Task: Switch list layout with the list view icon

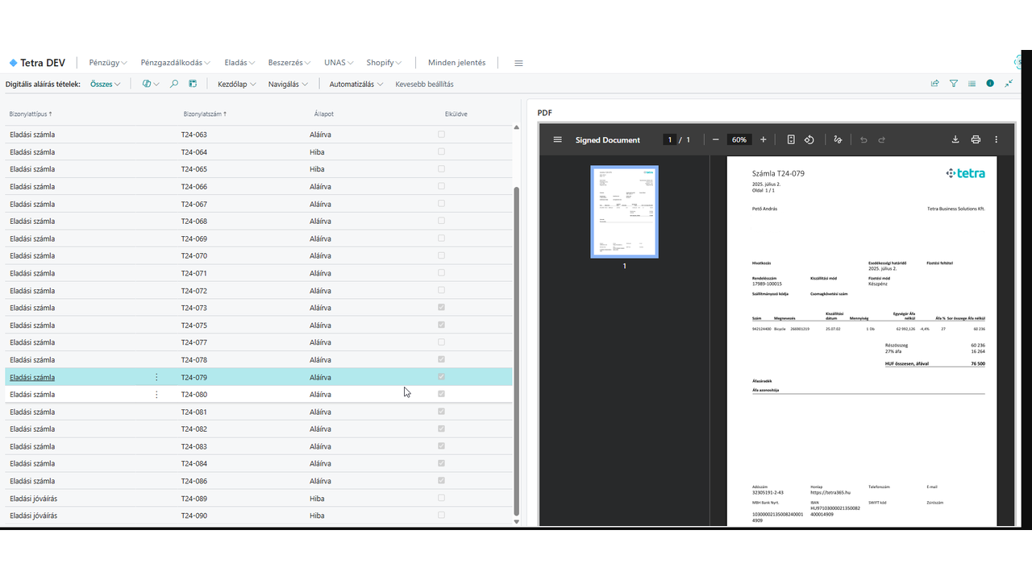Action: pos(972,84)
